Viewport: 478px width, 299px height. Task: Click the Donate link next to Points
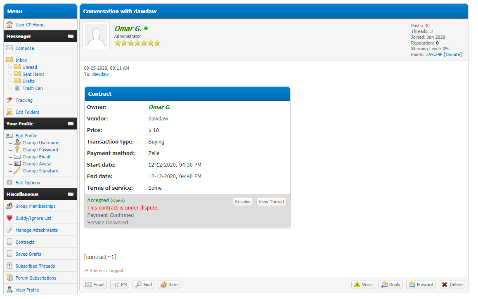pos(453,54)
